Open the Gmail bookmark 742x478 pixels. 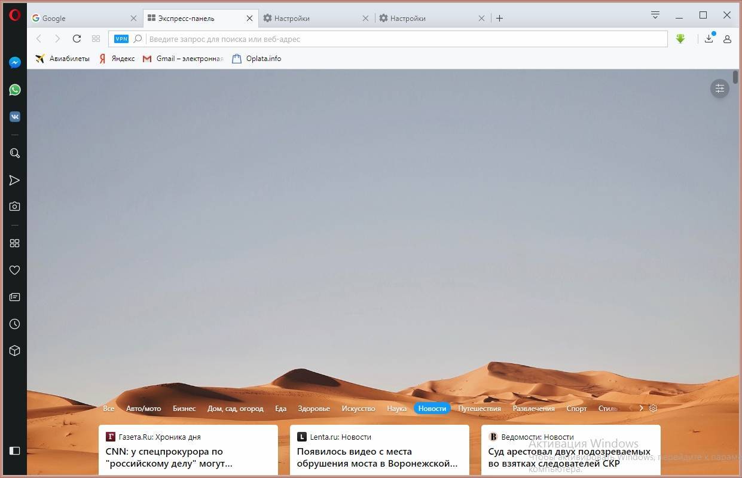(183, 59)
